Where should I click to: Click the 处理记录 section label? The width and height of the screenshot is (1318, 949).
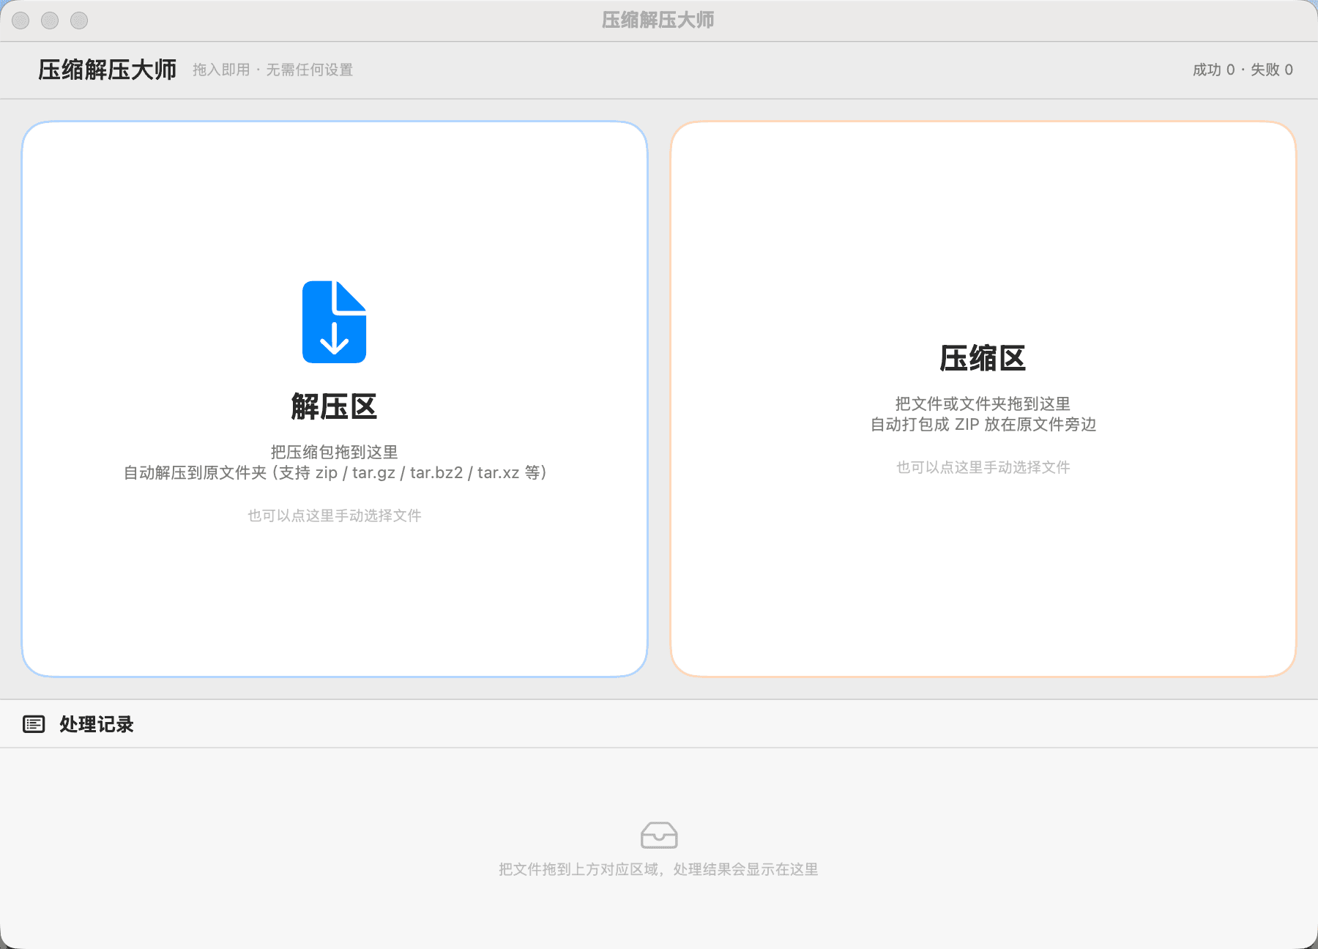tap(97, 724)
